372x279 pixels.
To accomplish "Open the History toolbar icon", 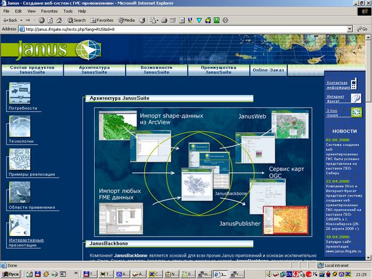I will (142, 20).
